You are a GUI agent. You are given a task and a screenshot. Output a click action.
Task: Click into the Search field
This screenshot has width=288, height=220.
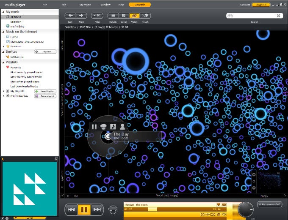255,16
